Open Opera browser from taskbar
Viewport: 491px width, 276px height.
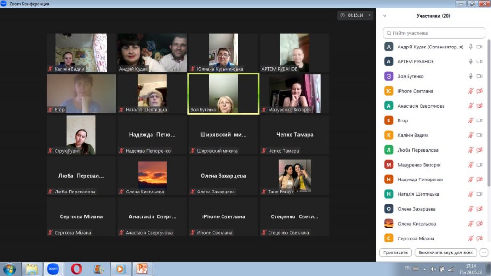pos(76,269)
